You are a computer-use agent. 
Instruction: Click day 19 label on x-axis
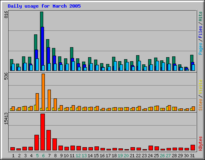pyautogui.click(x=120, y=156)
